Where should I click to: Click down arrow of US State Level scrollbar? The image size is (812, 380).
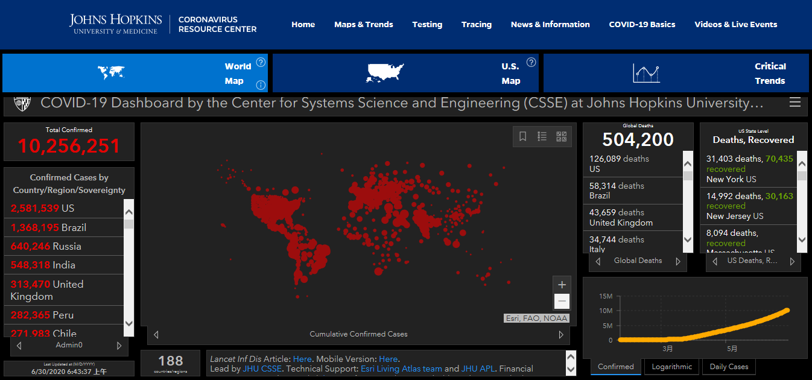pyautogui.click(x=802, y=239)
